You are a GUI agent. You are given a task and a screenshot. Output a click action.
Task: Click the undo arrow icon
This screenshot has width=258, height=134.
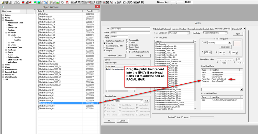pyautogui.click(x=15, y=2)
